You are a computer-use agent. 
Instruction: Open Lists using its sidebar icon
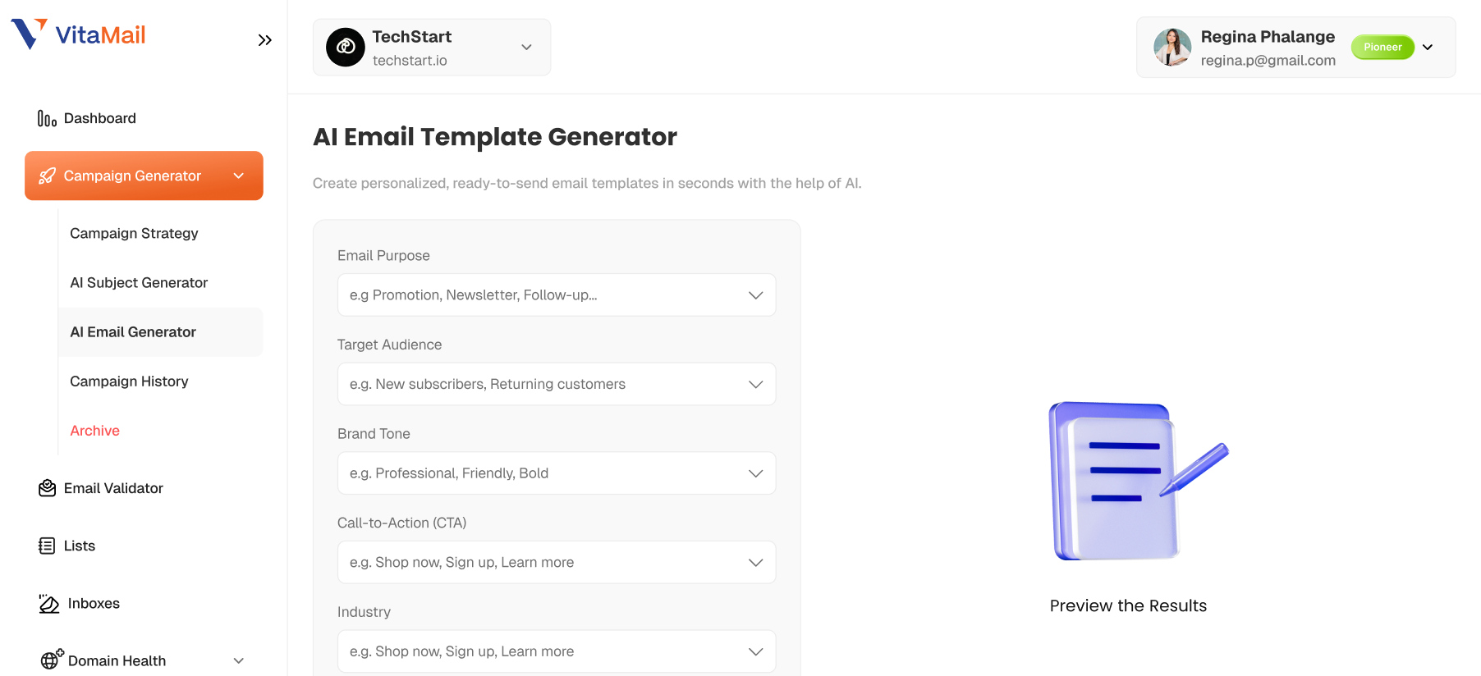pyautogui.click(x=47, y=546)
